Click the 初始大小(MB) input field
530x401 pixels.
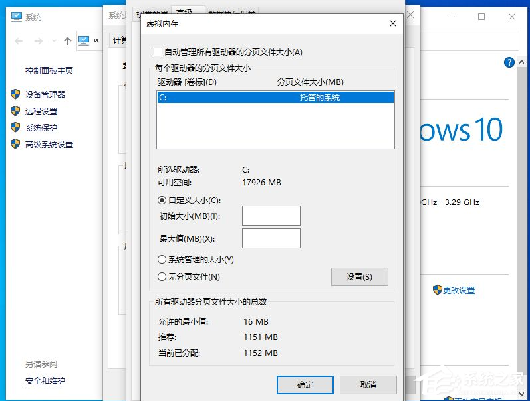click(x=271, y=216)
